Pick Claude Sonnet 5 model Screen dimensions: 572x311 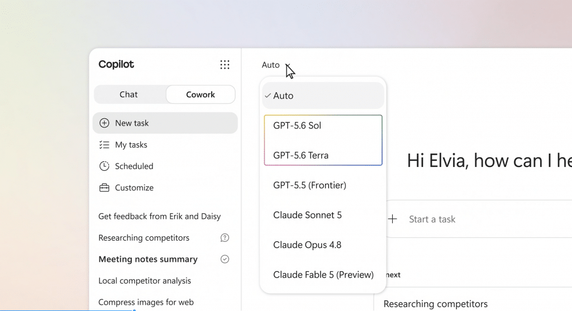pyautogui.click(x=323, y=215)
